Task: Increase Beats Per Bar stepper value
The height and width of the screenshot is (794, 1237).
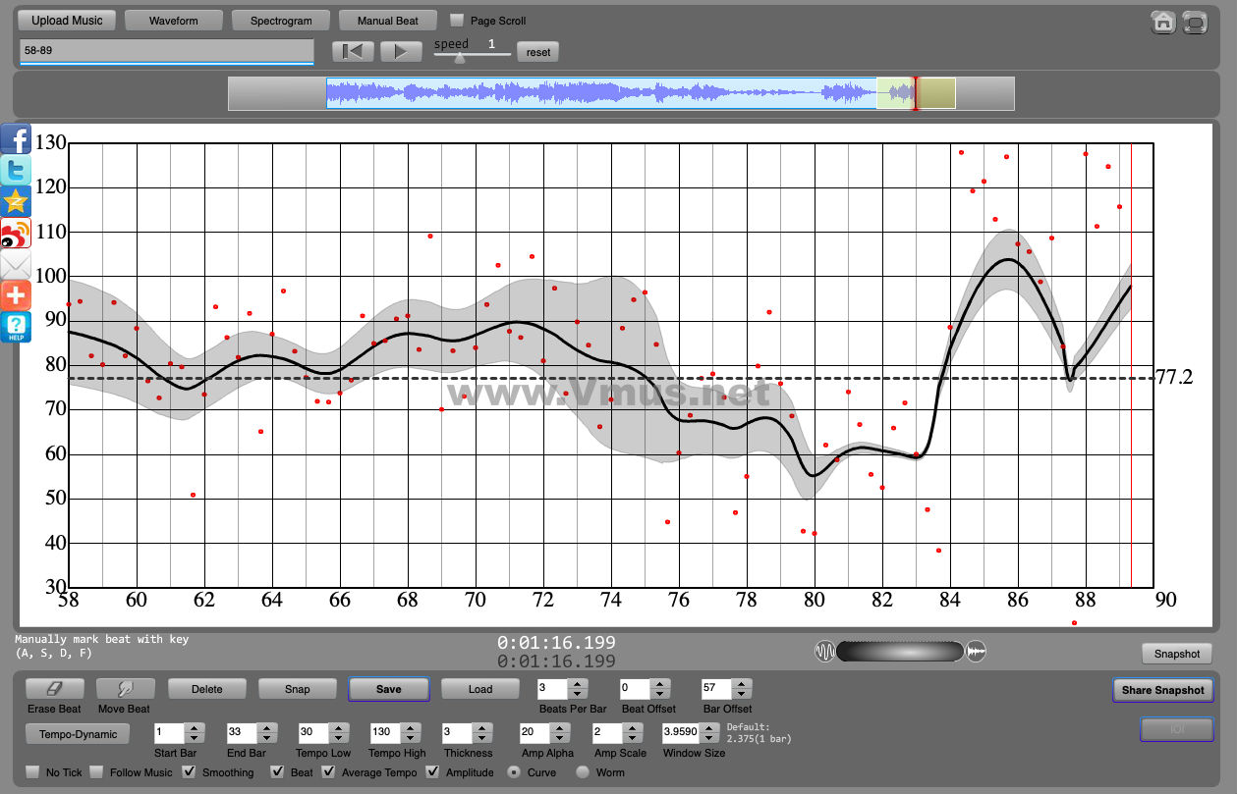Action: pyautogui.click(x=578, y=684)
